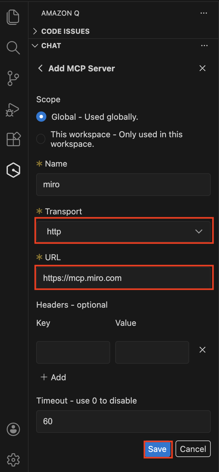Screen dimensions: 219x472
Task: Click the header Value input field
Action: [152, 352]
